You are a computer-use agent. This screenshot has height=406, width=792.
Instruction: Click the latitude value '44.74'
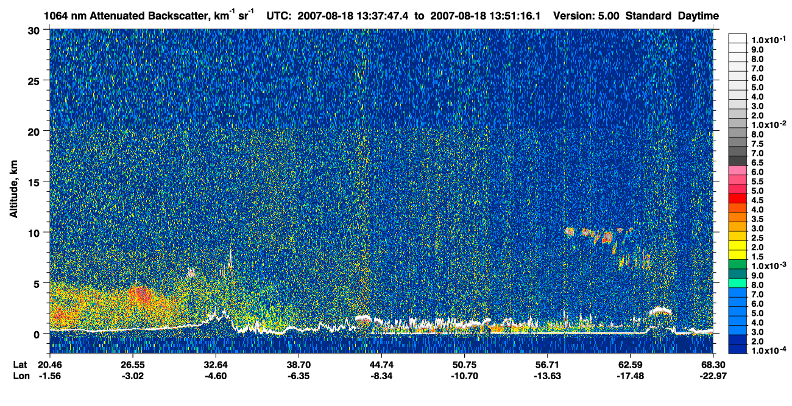click(381, 365)
